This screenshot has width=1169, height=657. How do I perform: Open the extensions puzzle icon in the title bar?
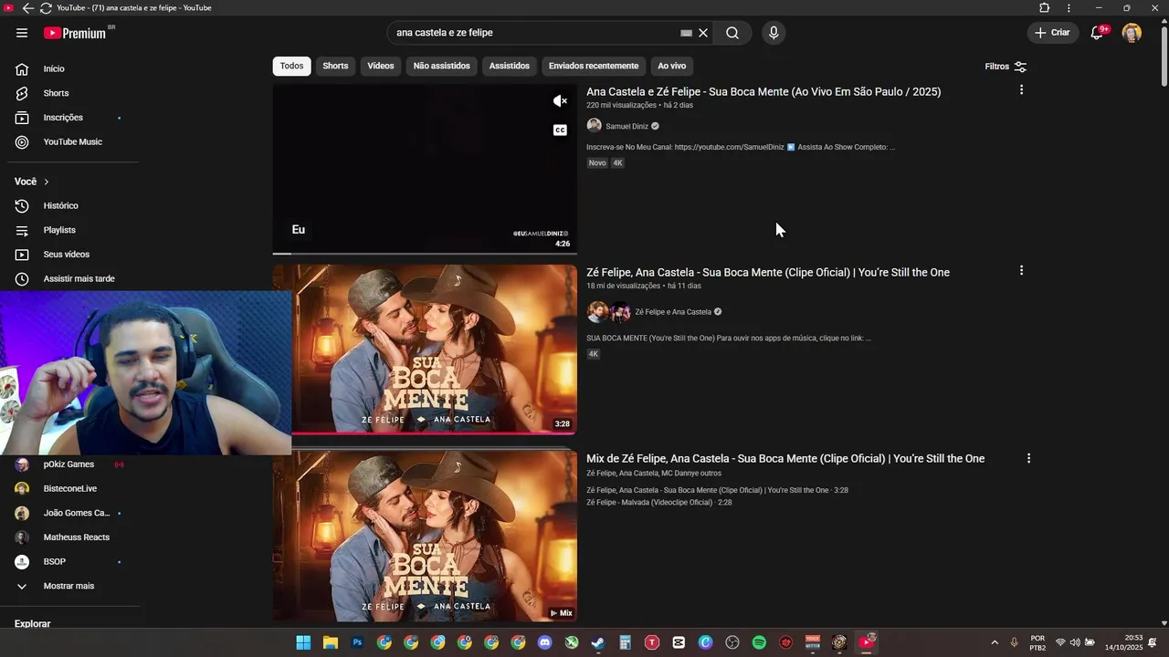tap(1045, 8)
